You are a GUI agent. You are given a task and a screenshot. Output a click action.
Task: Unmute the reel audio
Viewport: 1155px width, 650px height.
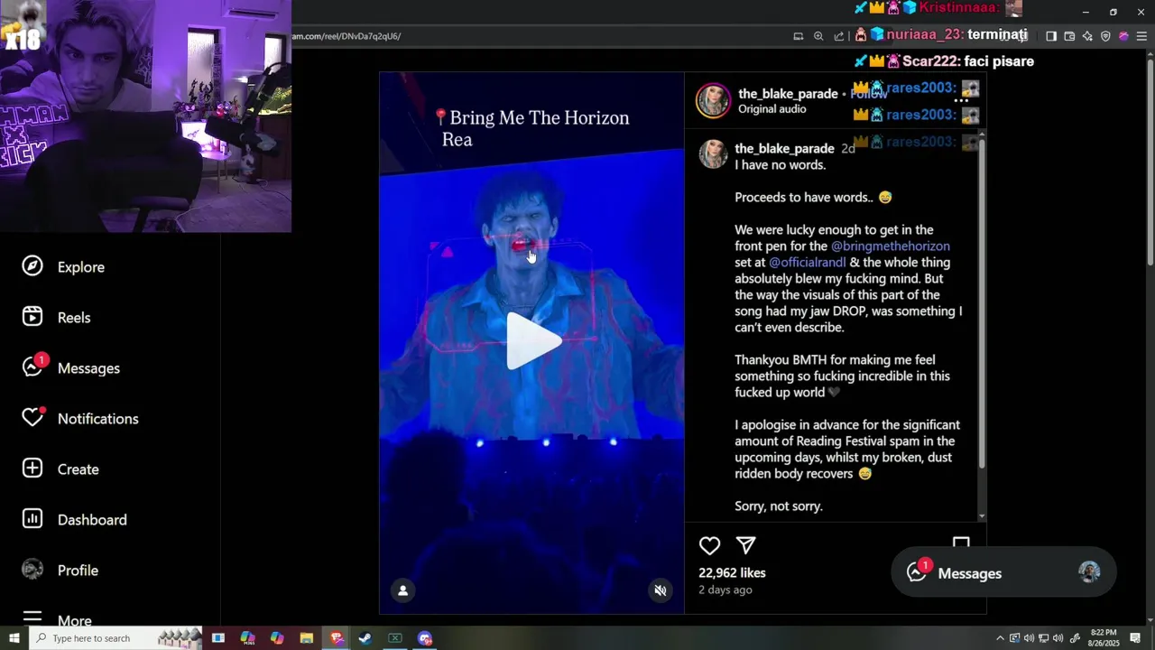tap(661, 590)
